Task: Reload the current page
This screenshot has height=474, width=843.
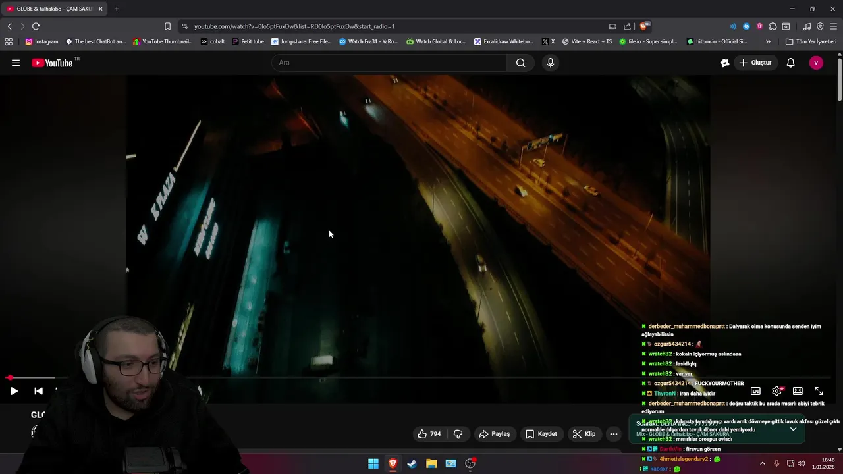Action: (36, 26)
